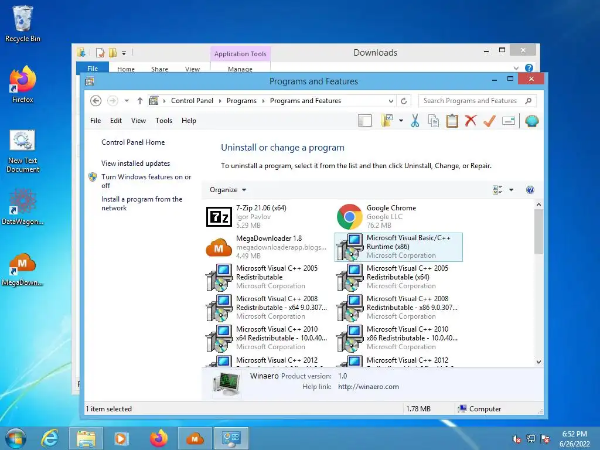Viewport: 600px width, 450px height.
Task: Toggle the preview pane layout icon
Action: click(364, 121)
